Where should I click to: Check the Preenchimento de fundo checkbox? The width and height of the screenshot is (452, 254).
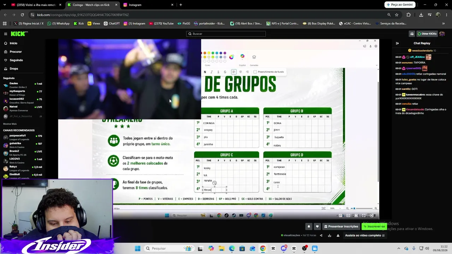255,72
